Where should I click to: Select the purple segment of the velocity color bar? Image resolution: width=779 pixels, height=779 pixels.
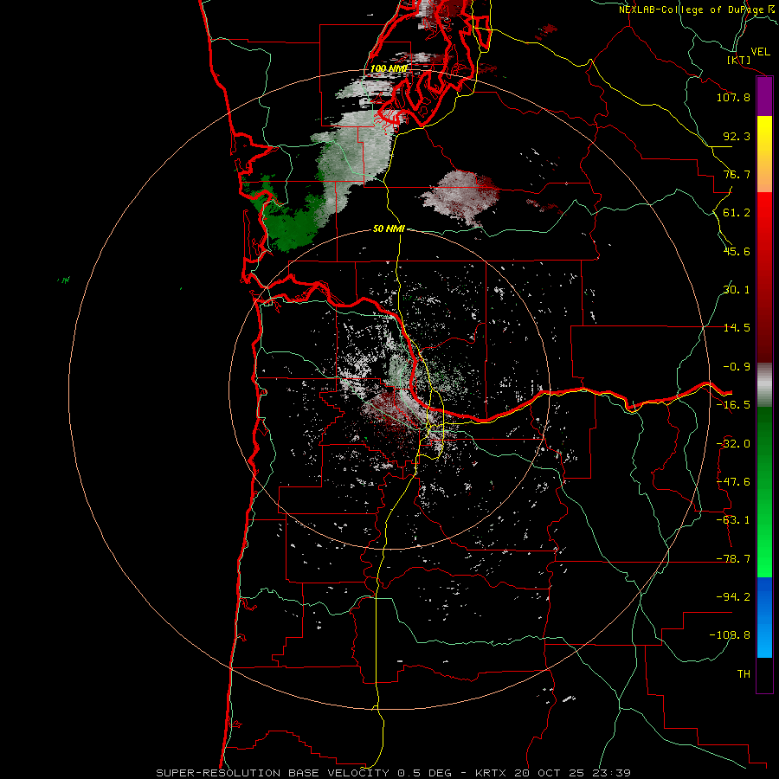pyautogui.click(x=764, y=97)
